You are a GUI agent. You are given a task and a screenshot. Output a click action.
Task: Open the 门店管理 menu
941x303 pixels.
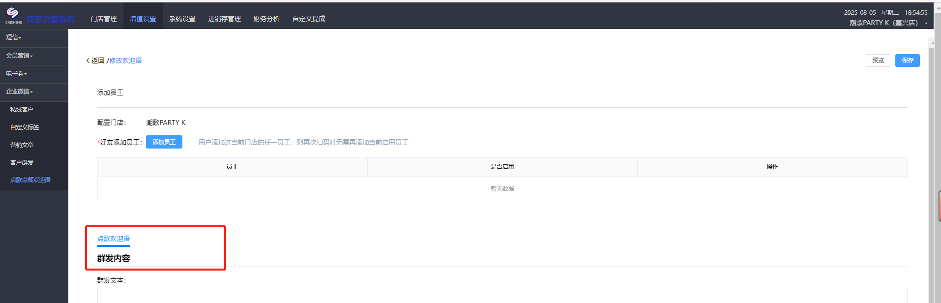(x=104, y=19)
